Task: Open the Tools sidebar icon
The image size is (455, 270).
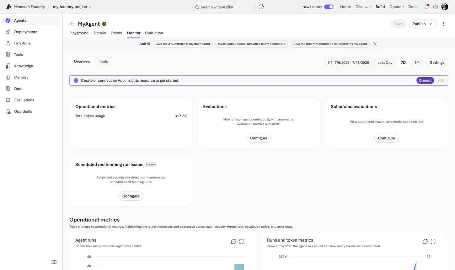Action: click(x=8, y=55)
